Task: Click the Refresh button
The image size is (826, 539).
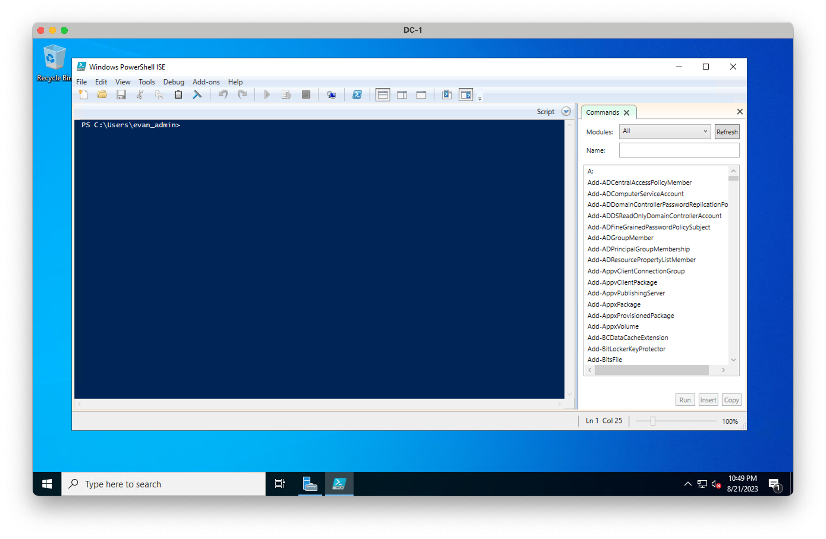Action: point(727,132)
